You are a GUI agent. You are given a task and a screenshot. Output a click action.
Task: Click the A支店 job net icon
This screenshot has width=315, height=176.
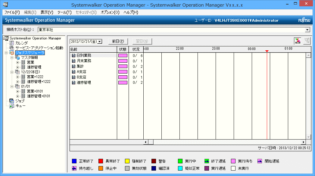[x=74, y=72]
